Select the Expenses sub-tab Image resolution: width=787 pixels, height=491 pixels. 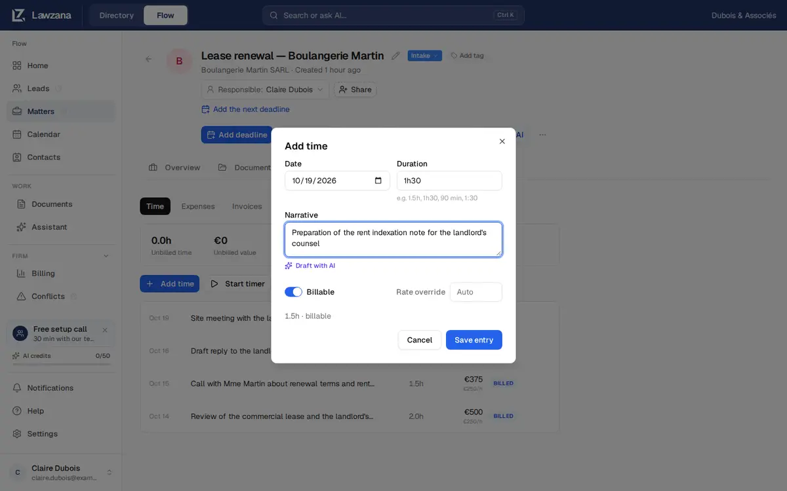(198, 206)
